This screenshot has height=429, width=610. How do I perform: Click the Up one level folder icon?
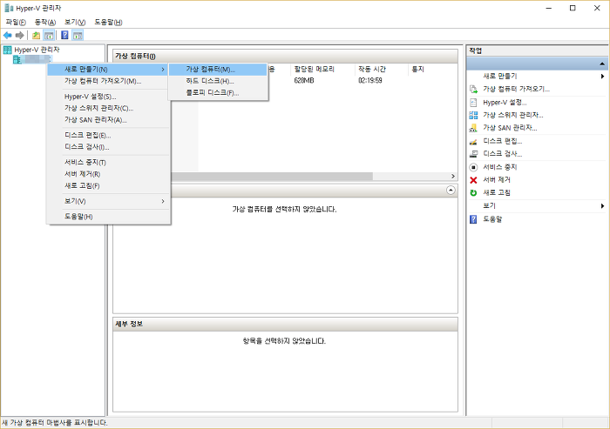37,36
